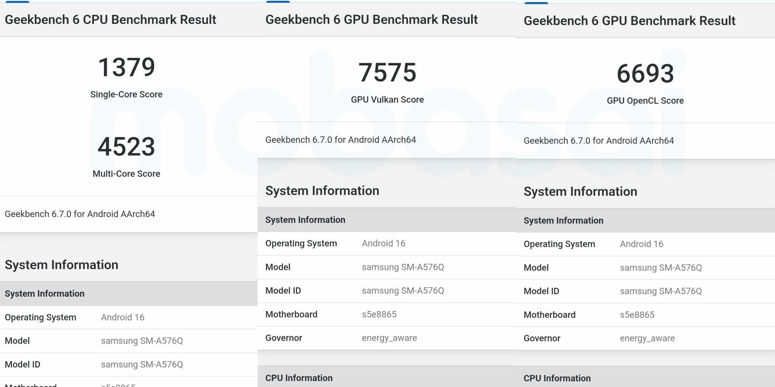Click the GPU OpenCL Score label

point(645,101)
